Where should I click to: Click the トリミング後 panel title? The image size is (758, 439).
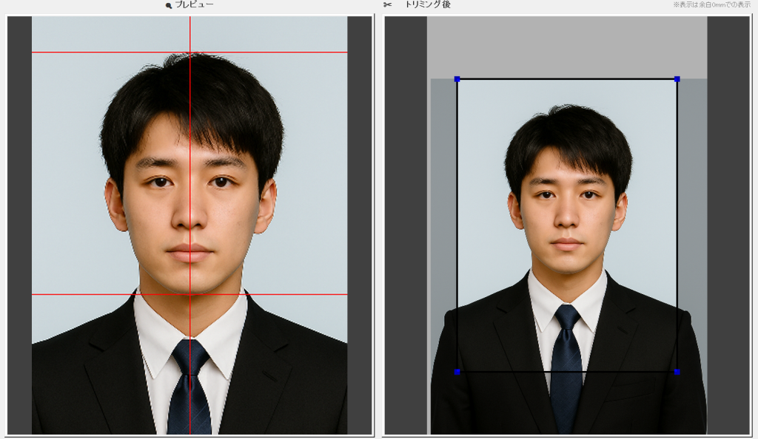click(x=427, y=4)
